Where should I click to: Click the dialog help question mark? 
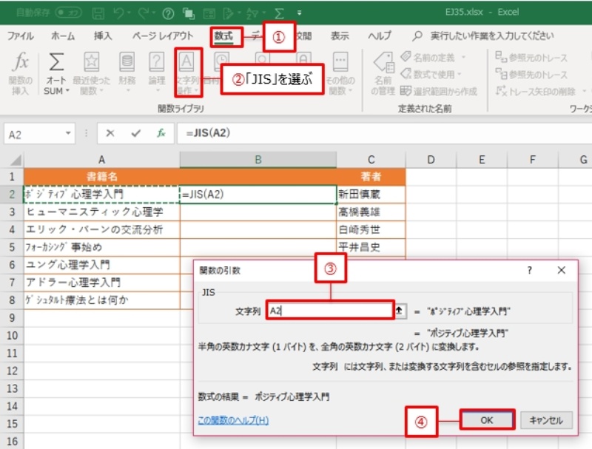530,270
